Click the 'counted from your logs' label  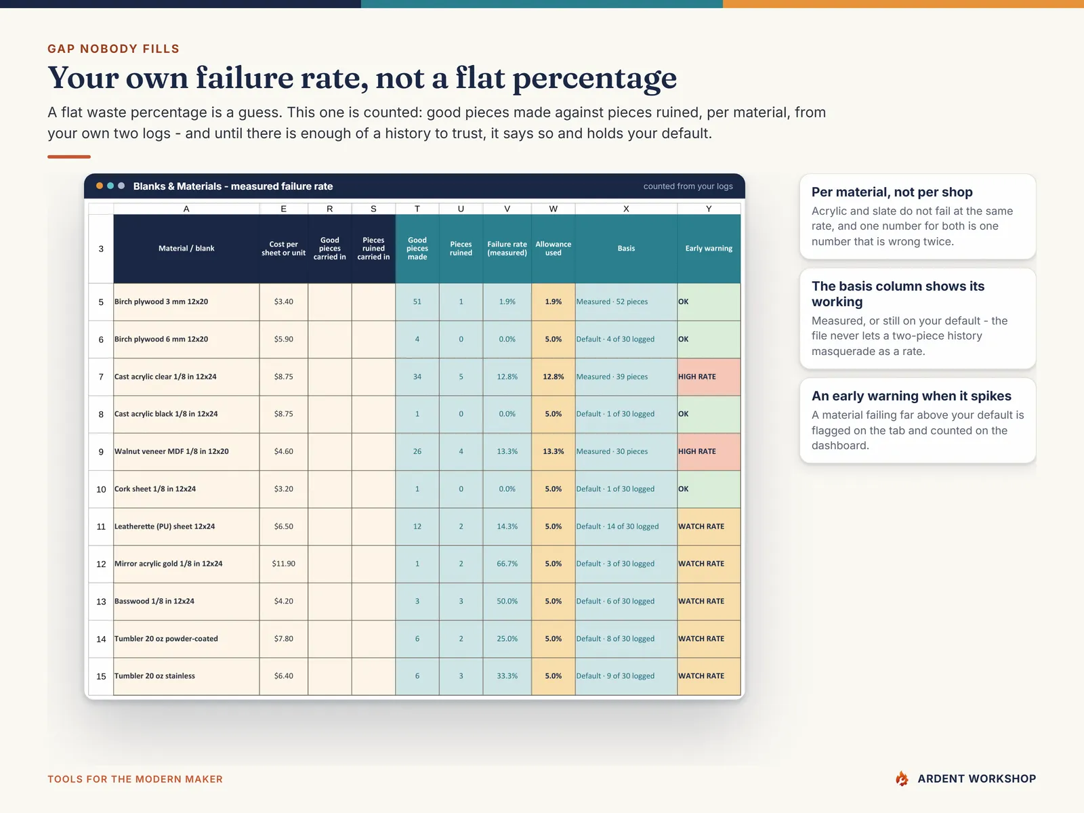pyautogui.click(x=688, y=186)
